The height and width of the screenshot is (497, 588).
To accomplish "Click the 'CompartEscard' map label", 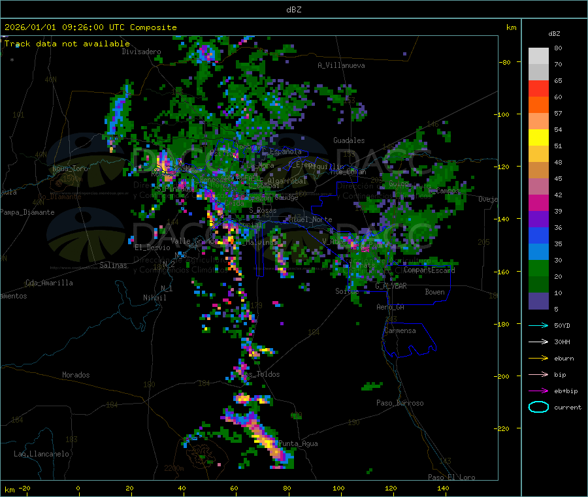I will click(430, 270).
